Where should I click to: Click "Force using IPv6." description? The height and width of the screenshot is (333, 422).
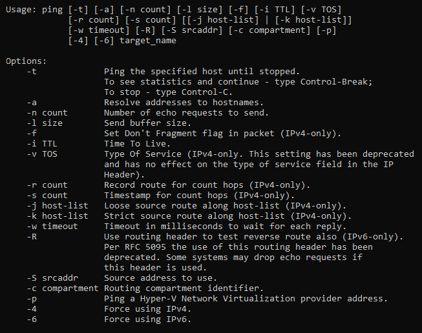point(147,319)
